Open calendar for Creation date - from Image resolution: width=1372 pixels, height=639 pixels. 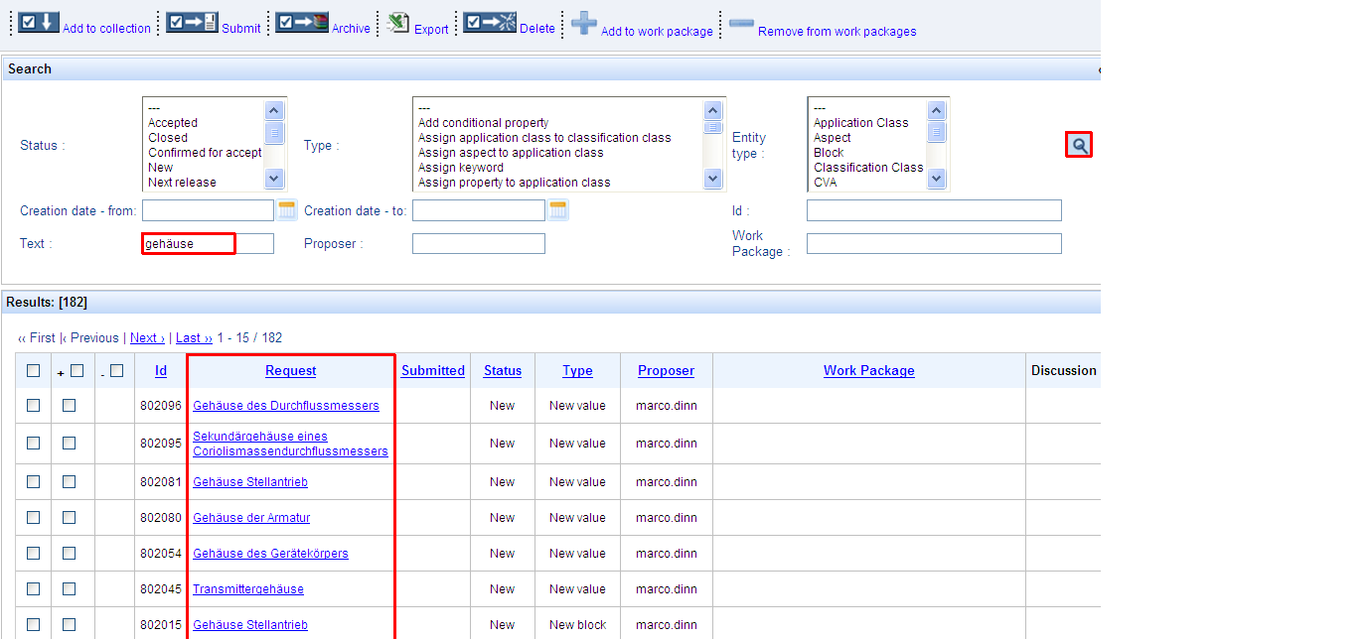pos(287,210)
